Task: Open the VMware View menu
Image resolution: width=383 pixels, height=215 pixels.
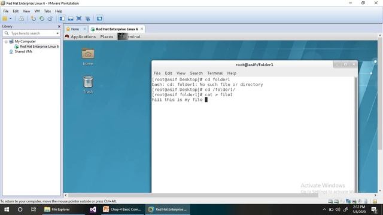Action: (x=26, y=11)
